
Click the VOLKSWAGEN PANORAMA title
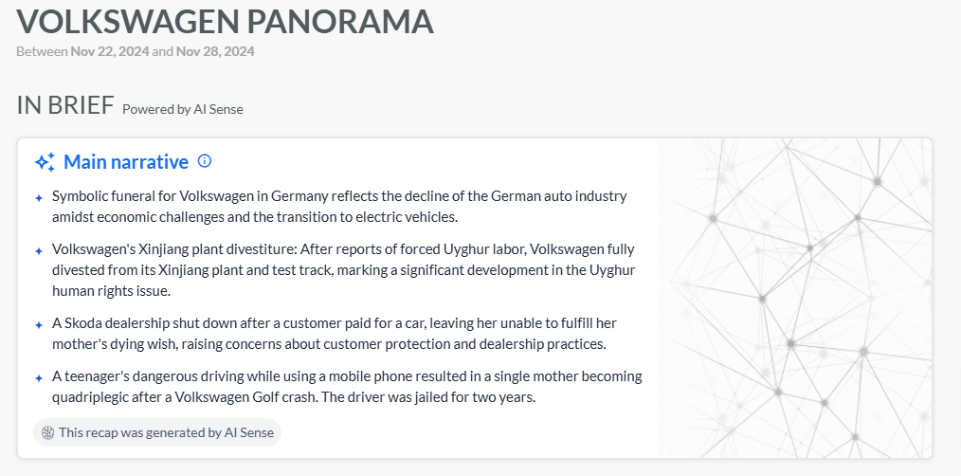[226, 21]
